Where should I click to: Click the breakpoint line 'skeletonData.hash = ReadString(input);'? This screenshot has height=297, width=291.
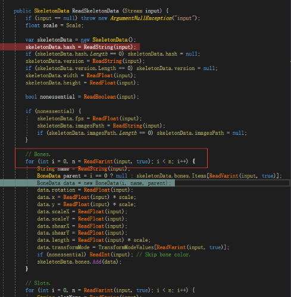tap(80, 47)
